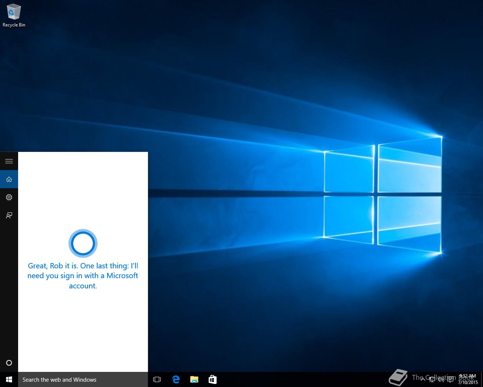Open Task View from the taskbar
This screenshot has width=483, height=387.
(157, 379)
